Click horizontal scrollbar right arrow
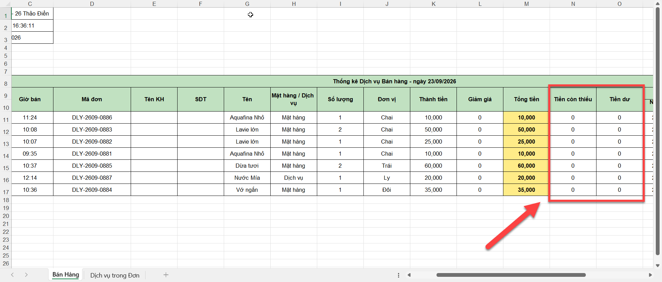 pyautogui.click(x=650, y=275)
